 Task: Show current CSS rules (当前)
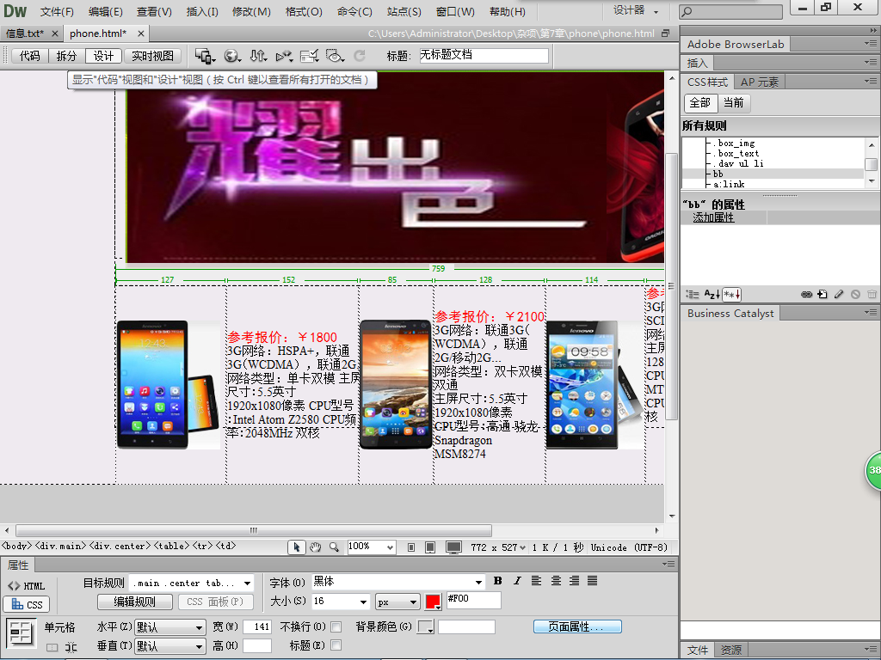click(733, 103)
